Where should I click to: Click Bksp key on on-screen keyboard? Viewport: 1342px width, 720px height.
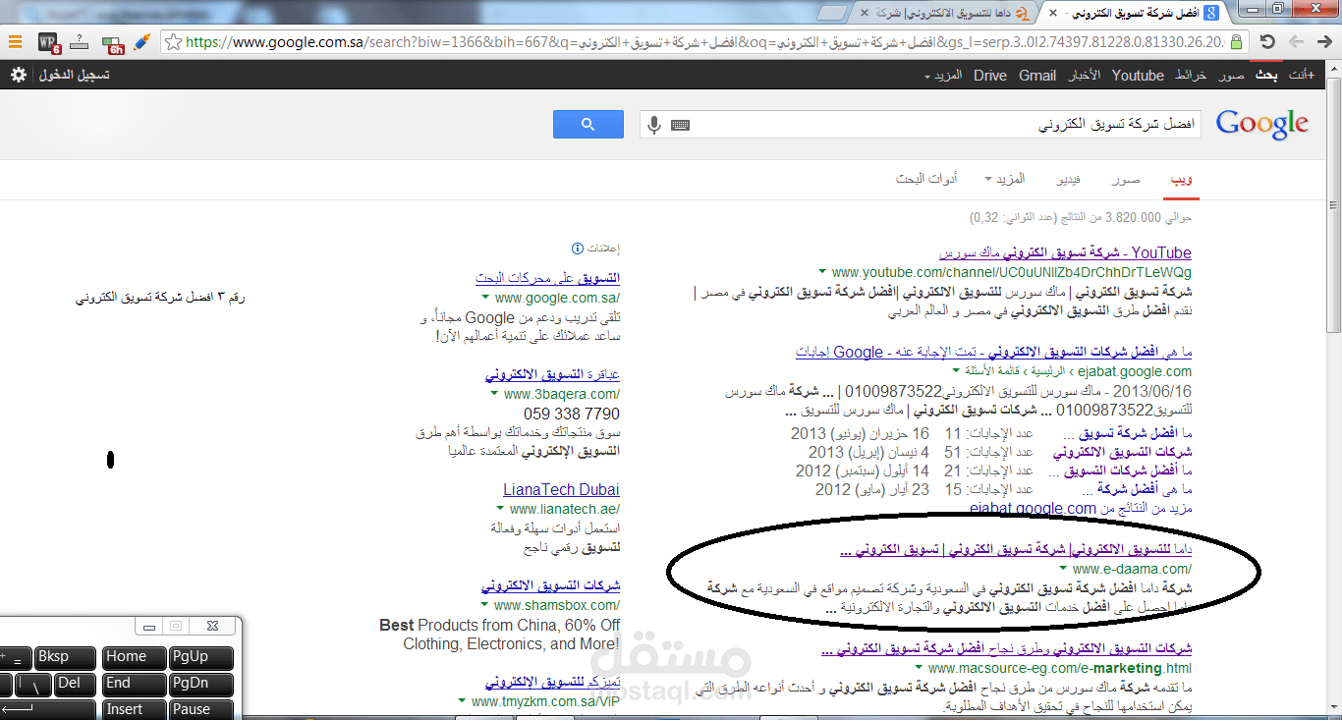click(66, 657)
